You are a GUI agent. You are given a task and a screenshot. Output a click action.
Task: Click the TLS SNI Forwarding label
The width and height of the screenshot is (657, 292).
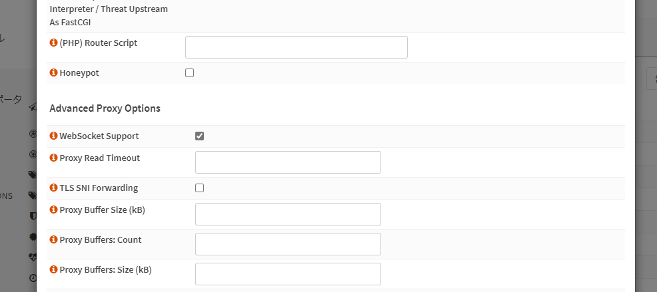tap(99, 188)
